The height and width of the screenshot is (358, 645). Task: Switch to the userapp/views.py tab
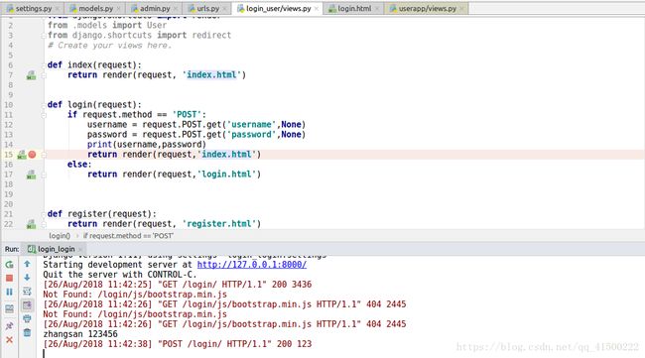[x=427, y=8]
